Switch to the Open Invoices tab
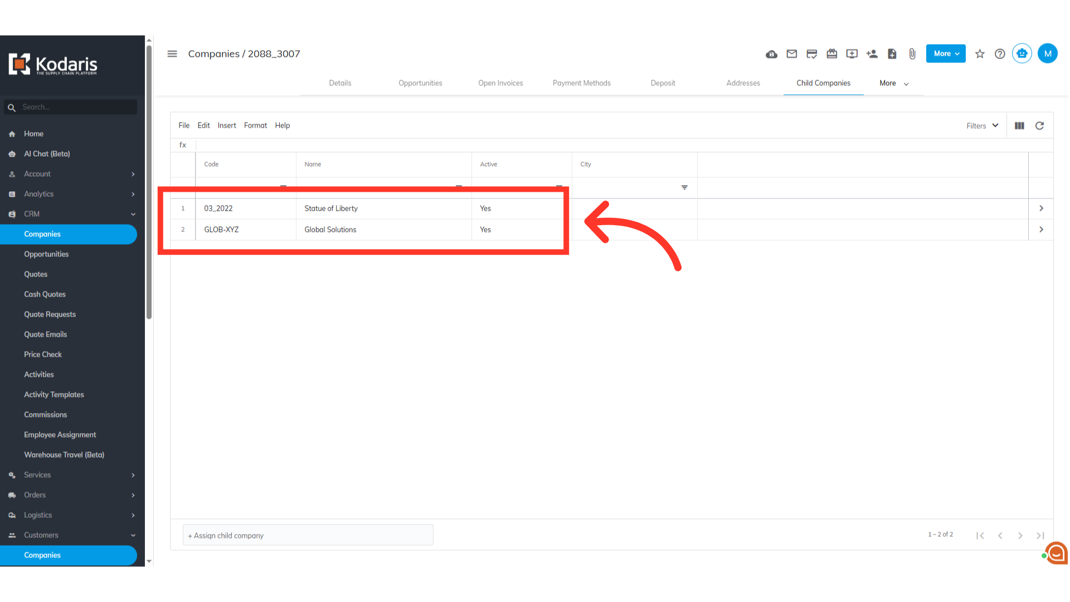 click(500, 83)
